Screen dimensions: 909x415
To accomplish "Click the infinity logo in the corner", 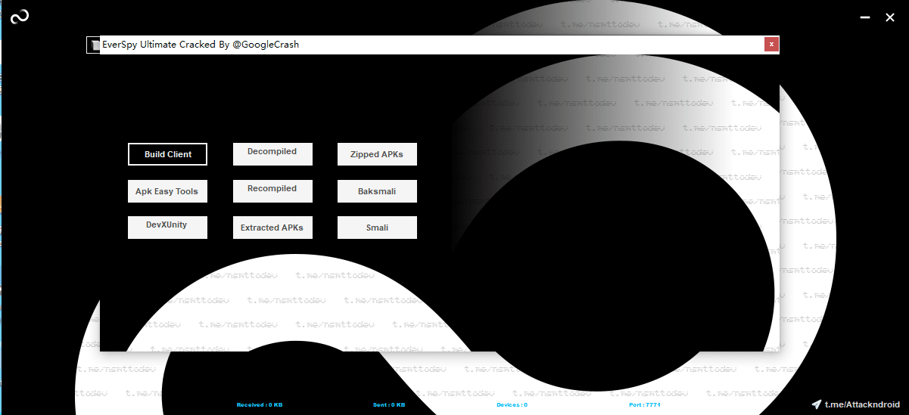I will [x=20, y=17].
